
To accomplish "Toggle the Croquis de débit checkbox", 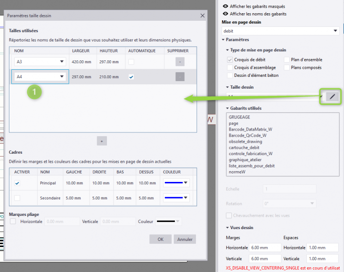I will pos(229,59).
